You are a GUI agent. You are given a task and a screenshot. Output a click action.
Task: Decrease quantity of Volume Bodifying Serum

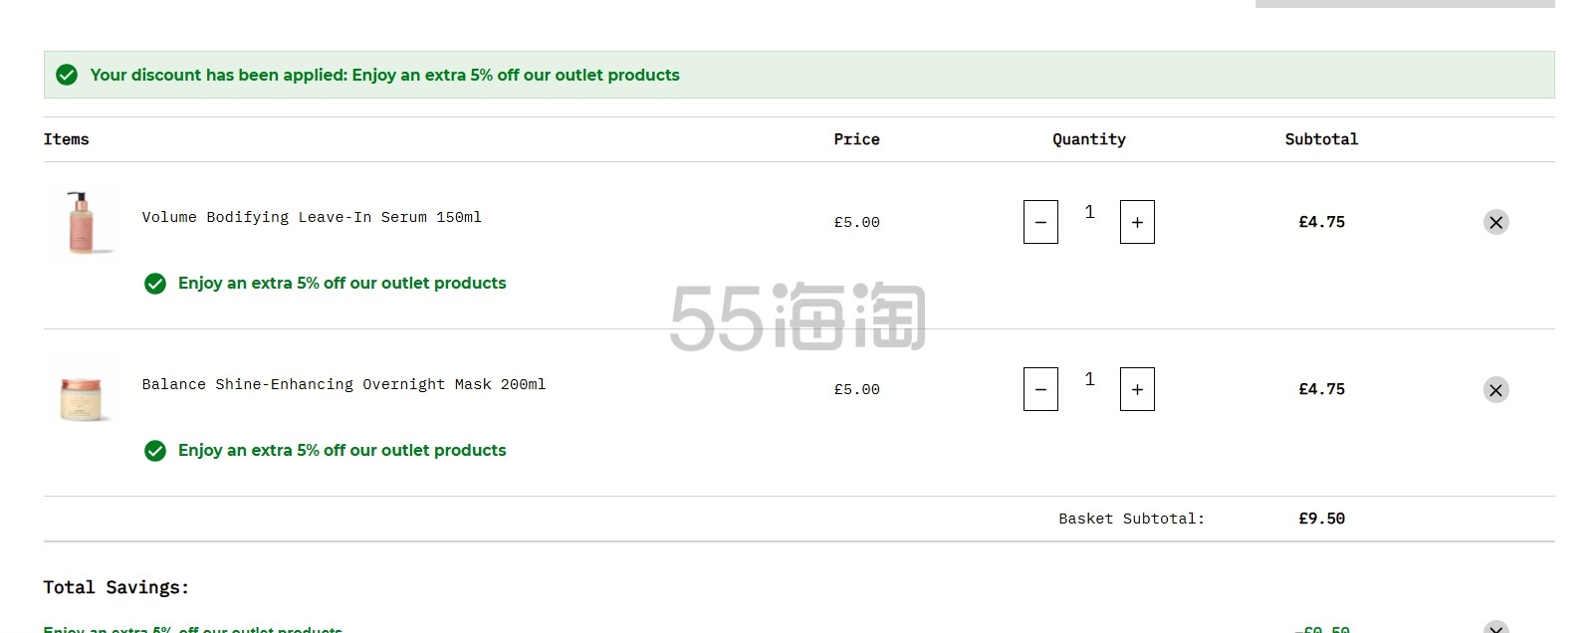point(1040,222)
